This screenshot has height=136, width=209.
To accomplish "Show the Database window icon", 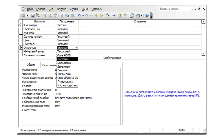I will (x=132, y=16).
